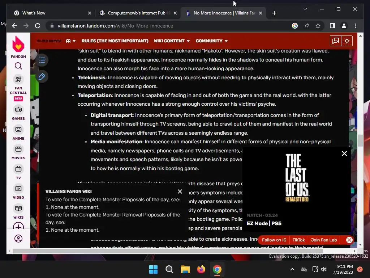Start a new wiki with the plus icon
The image size is (370, 278).
point(18,226)
